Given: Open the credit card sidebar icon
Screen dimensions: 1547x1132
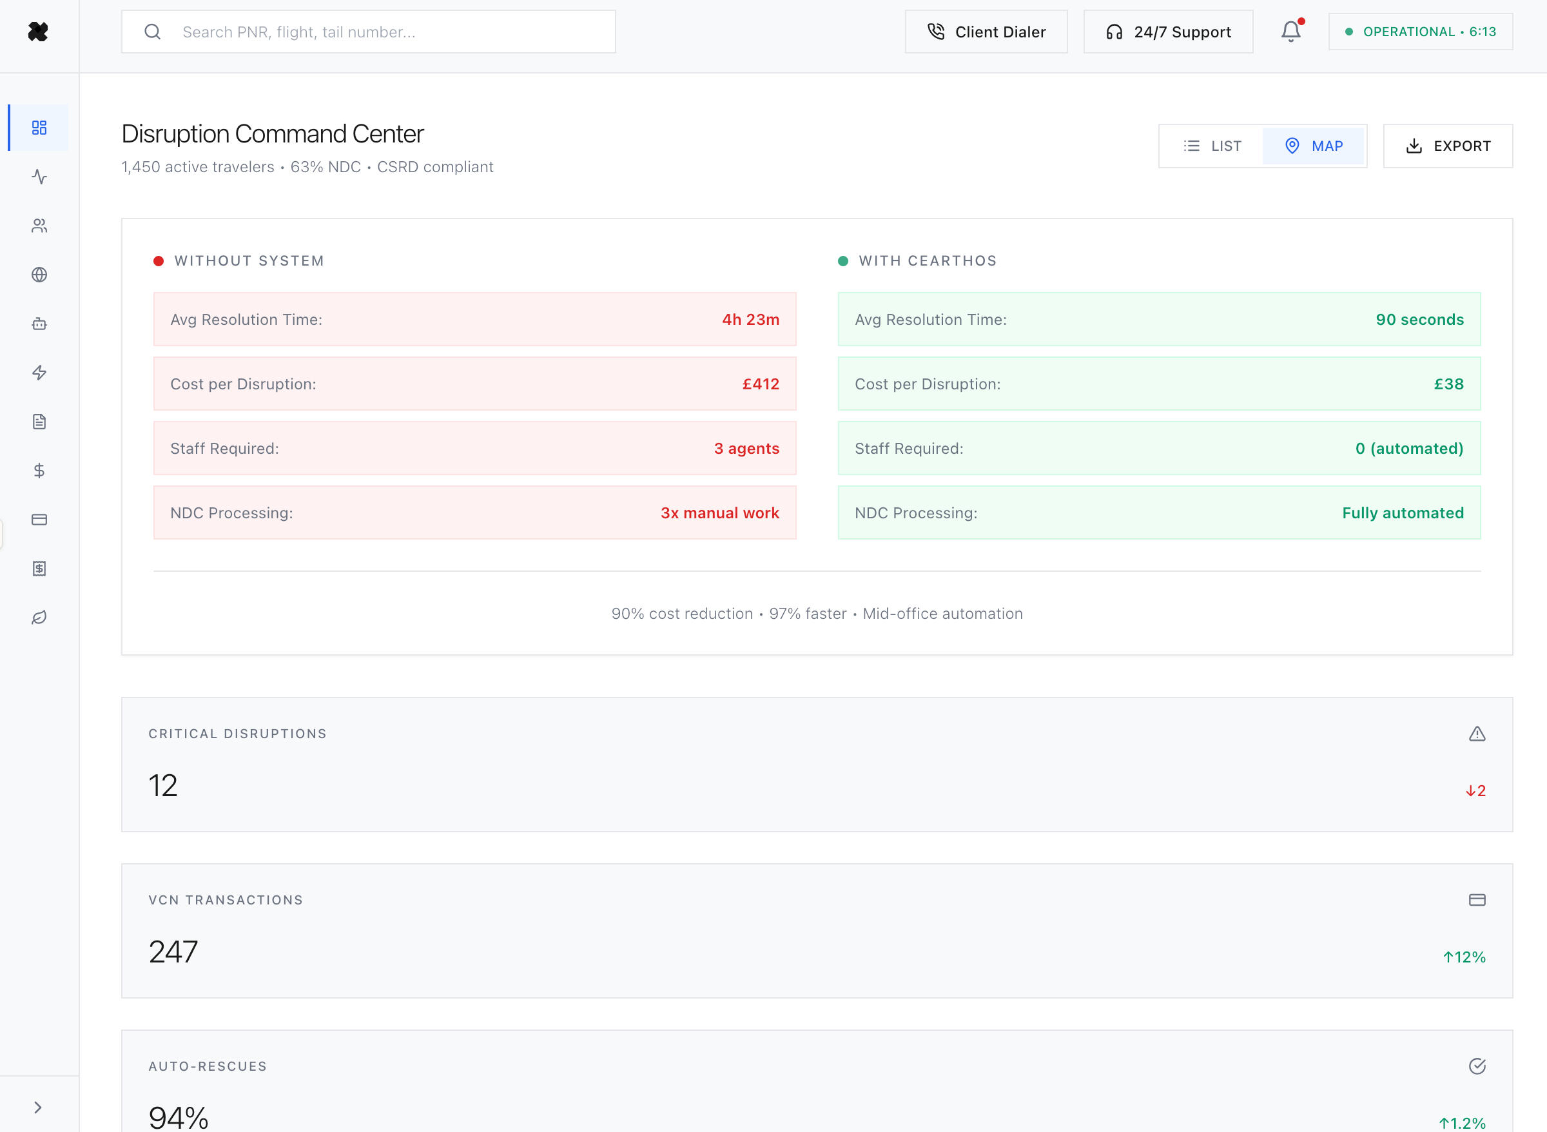Looking at the screenshot, I should tap(39, 520).
